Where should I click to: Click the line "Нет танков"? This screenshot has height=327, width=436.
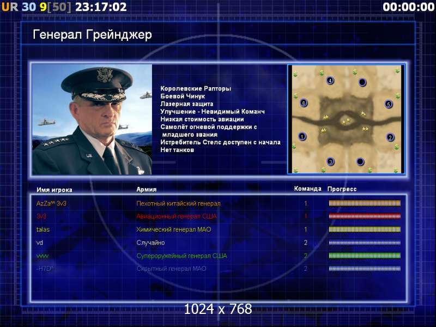point(177,150)
